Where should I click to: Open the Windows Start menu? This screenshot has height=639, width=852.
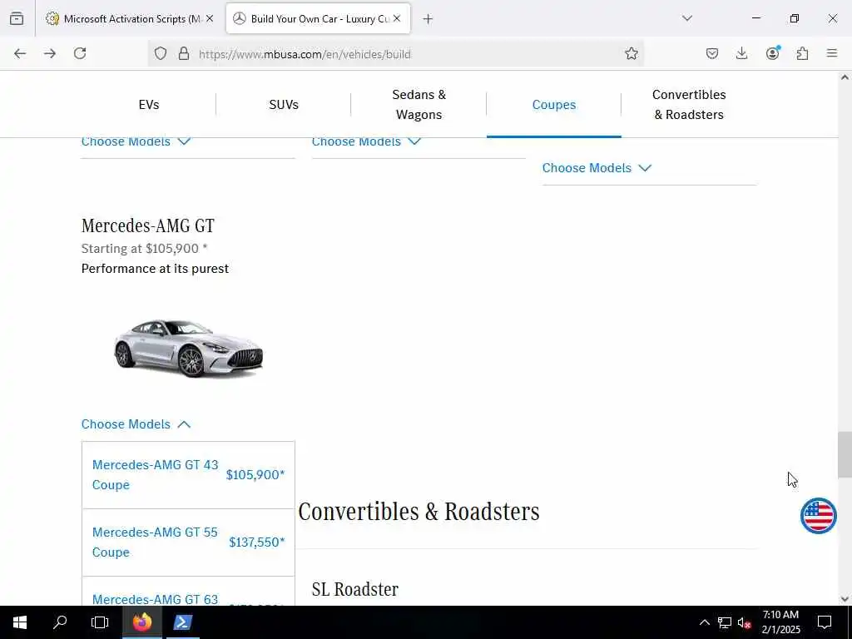point(20,622)
